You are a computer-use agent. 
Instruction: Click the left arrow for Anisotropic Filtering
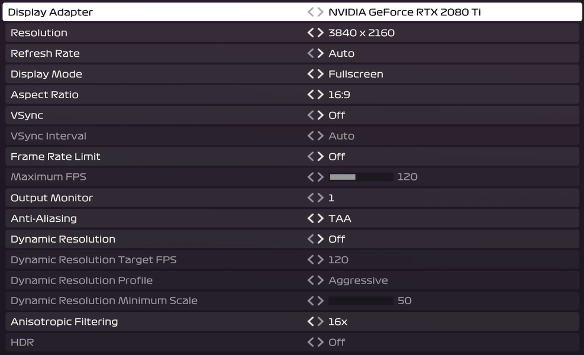pos(311,322)
